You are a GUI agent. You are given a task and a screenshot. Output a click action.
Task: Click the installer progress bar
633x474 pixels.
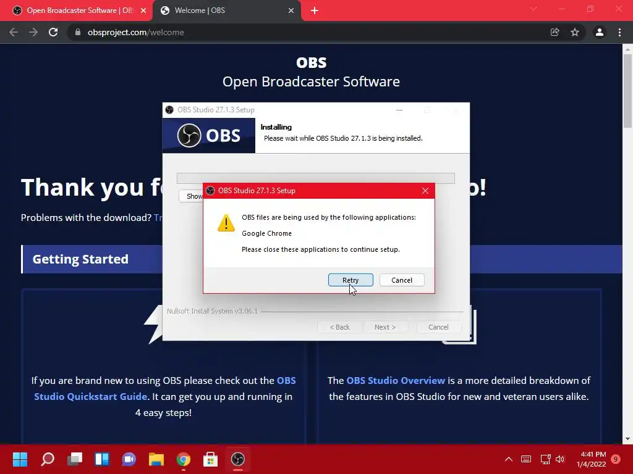[316, 178]
